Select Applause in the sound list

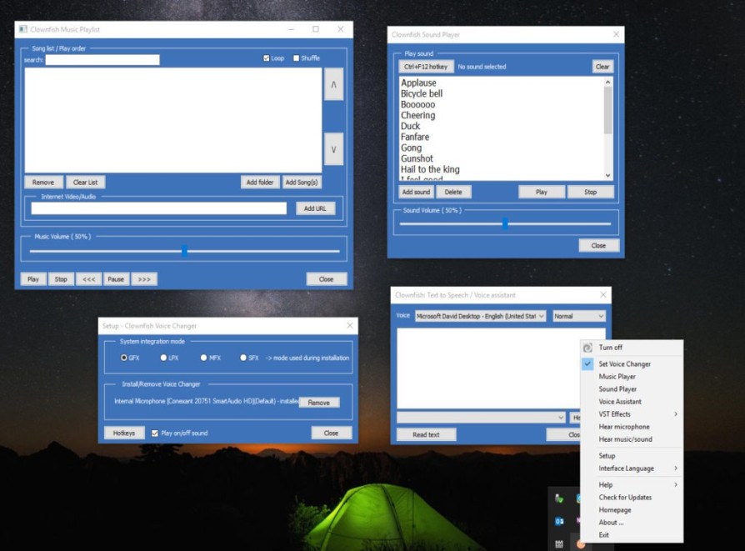coord(418,83)
